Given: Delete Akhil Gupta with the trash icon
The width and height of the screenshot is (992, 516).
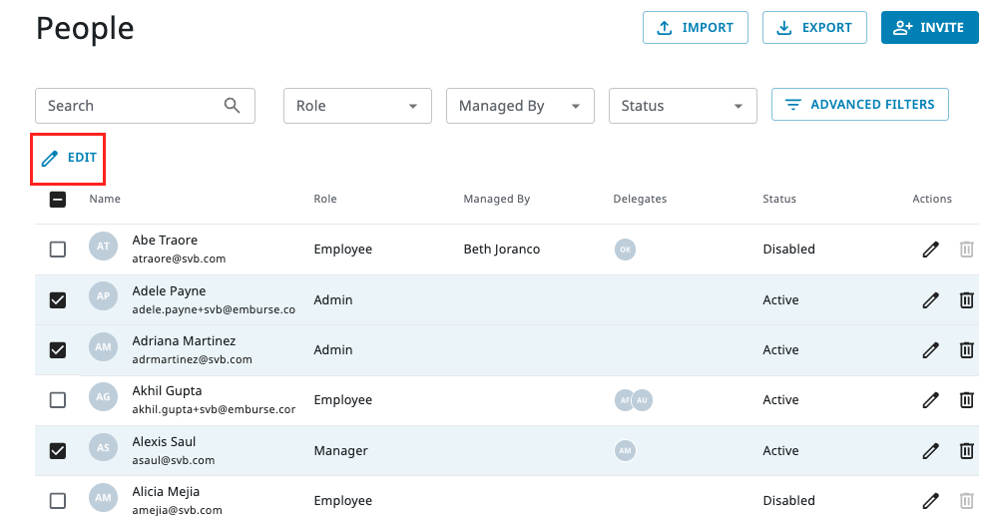Looking at the screenshot, I should tap(966, 400).
